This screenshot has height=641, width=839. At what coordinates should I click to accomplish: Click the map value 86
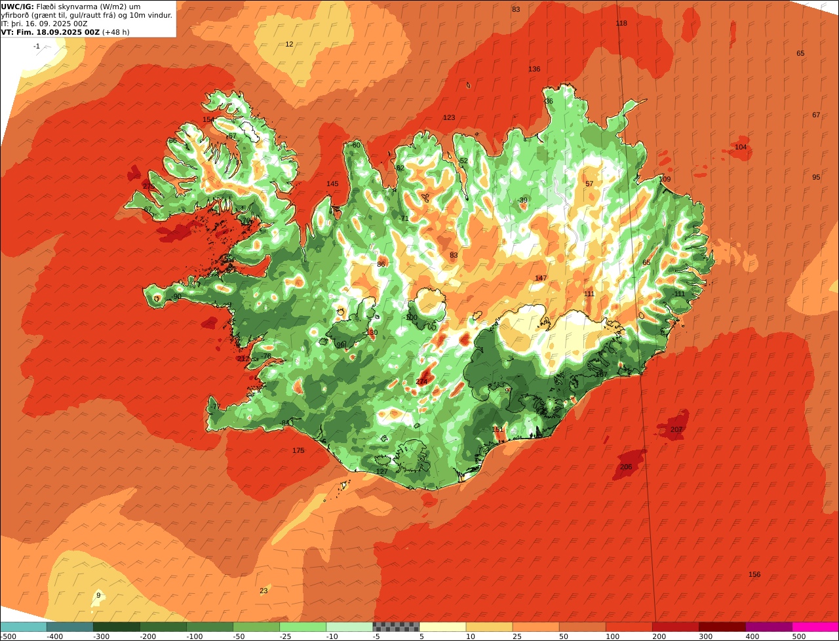[x=381, y=265]
